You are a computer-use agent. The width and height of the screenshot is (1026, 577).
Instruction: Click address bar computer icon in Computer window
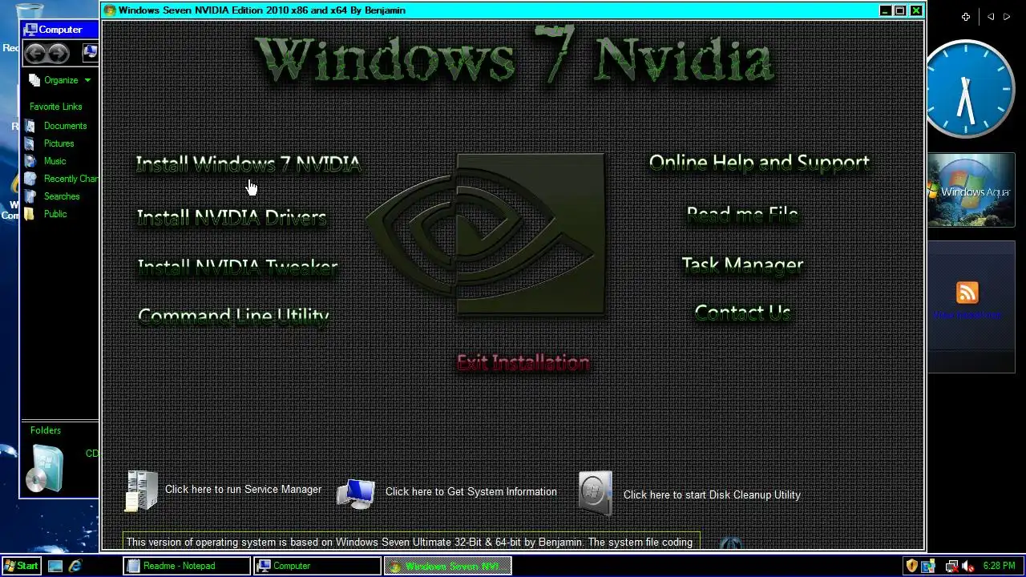click(91, 52)
